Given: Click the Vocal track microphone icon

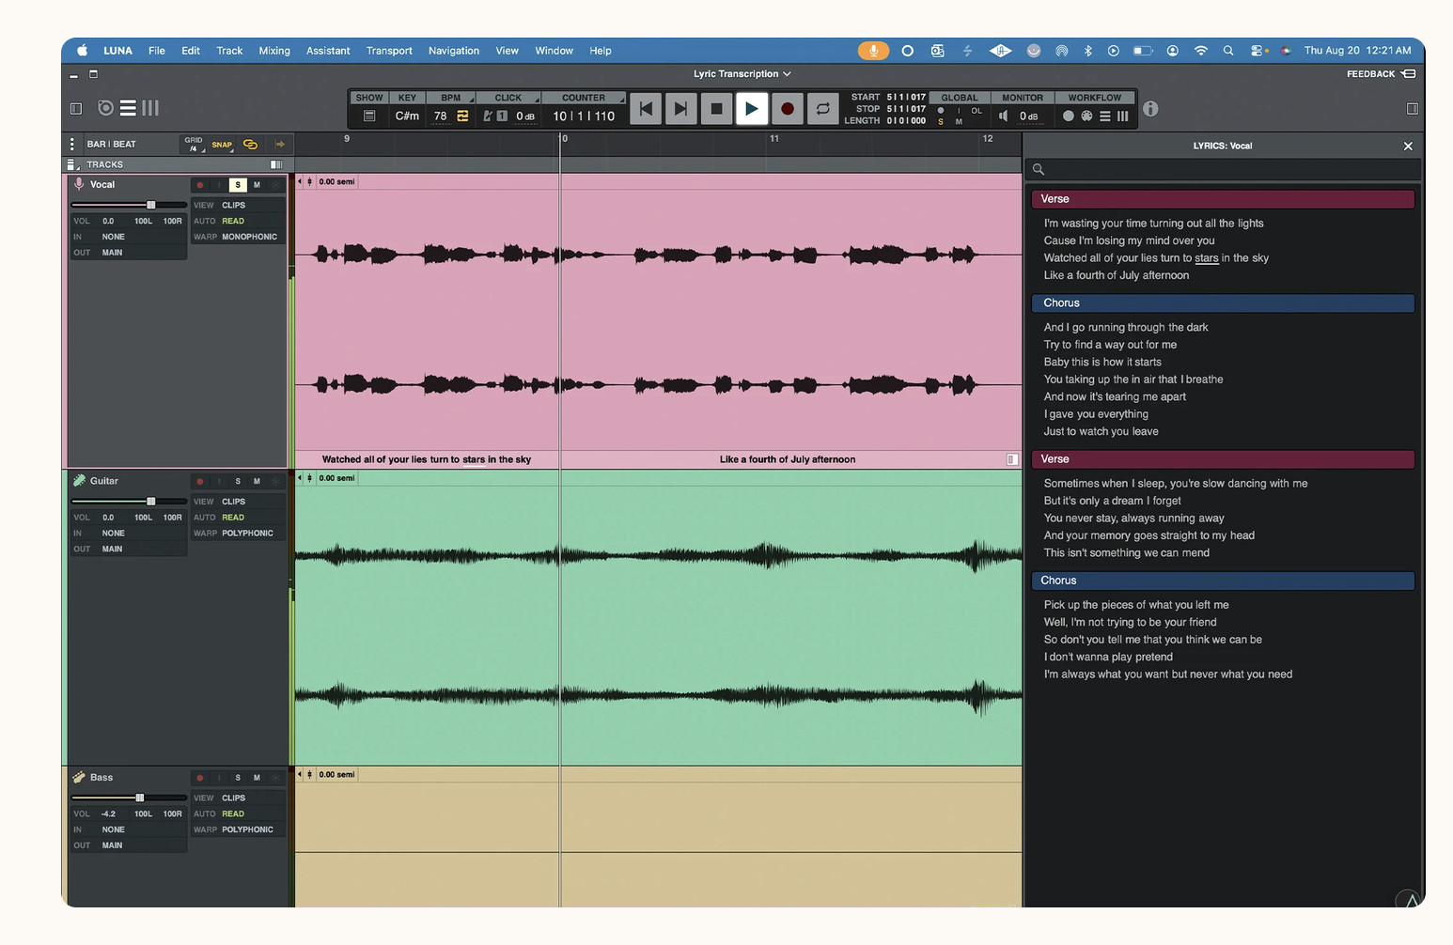Looking at the screenshot, I should click(79, 184).
